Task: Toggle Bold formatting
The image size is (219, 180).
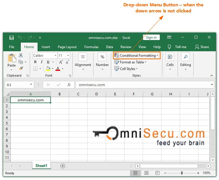Action: point(35,62)
